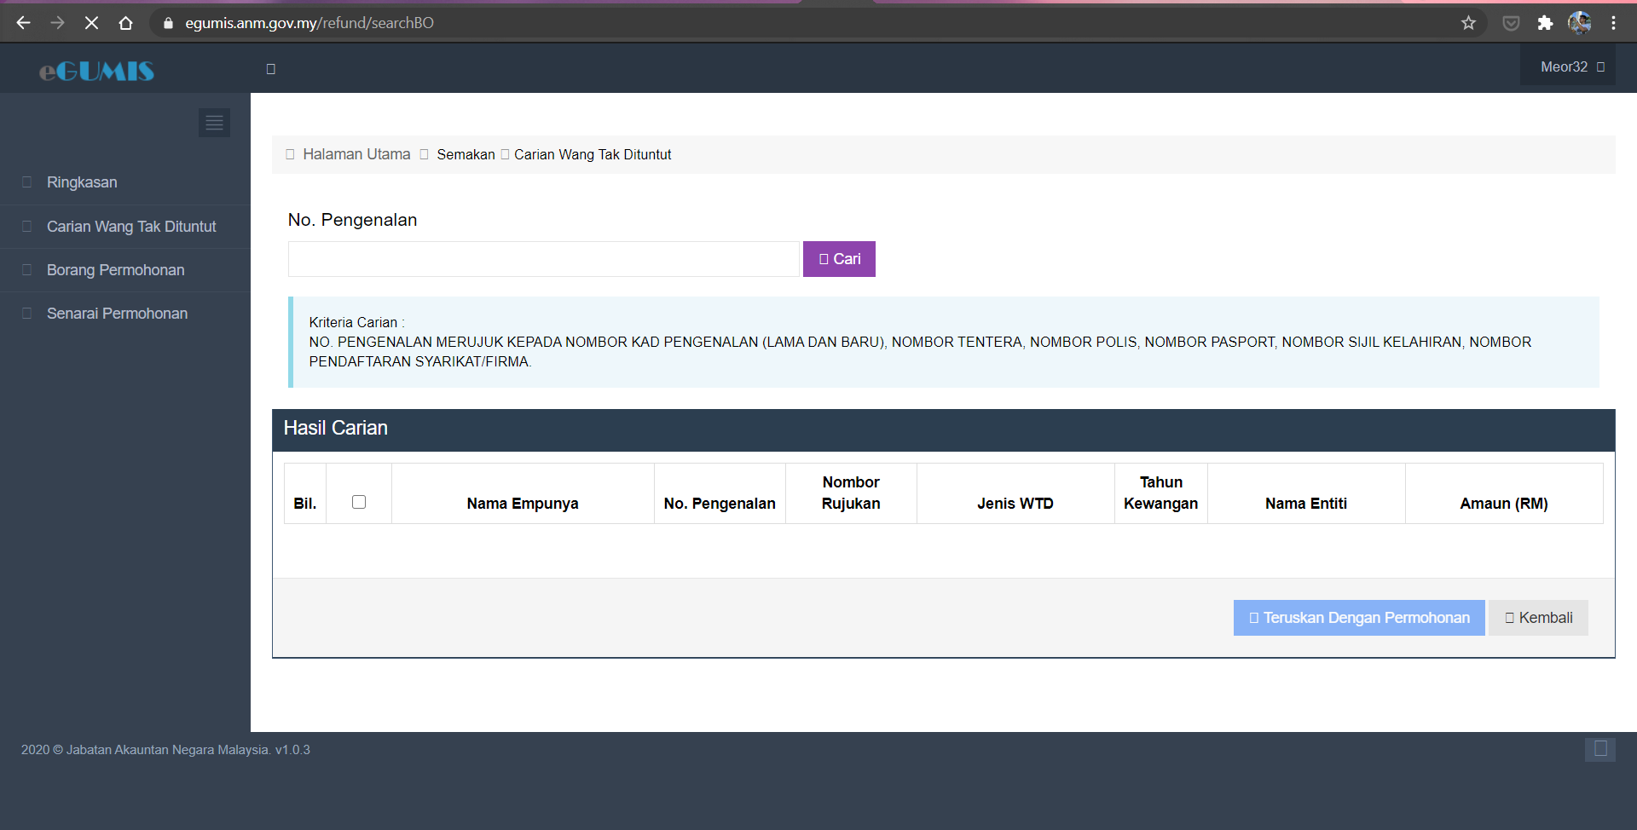Tick the select-all checkbox in results table
Screen dimensions: 1637x830
359,502
